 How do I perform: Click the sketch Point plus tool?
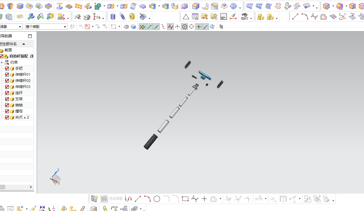[x=204, y=199]
